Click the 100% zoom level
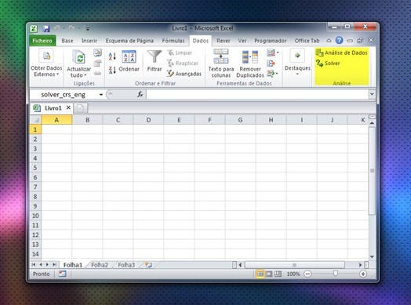This screenshot has height=305, width=411. click(x=293, y=274)
